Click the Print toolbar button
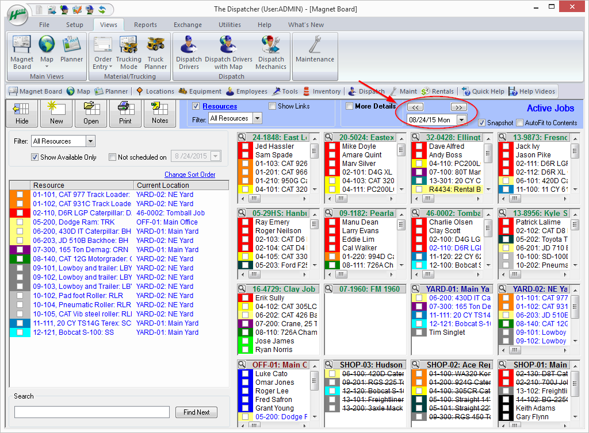 point(125,113)
